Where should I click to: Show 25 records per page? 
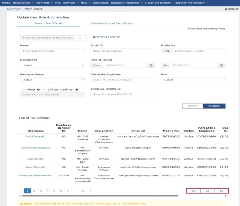pyautogui.click(x=208, y=191)
